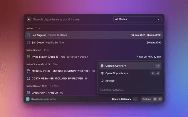Click the circular refresh arrows icon
The width and height of the screenshot is (188, 117).
(x=102, y=81)
